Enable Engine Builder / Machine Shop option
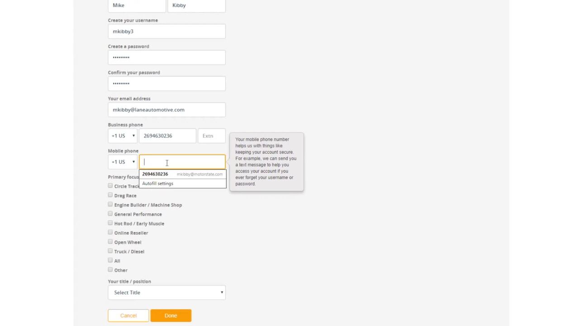Image resolution: width=579 pixels, height=326 pixels. [110, 205]
